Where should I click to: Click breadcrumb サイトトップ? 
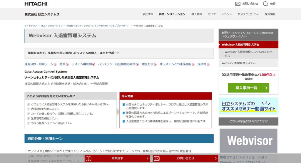pos(31,26)
